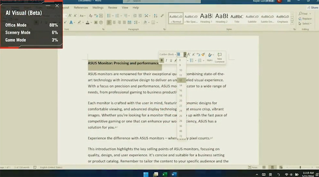
Task: Click the Windows Start button on taskbar
Action: (146, 174)
